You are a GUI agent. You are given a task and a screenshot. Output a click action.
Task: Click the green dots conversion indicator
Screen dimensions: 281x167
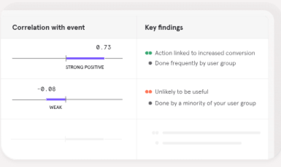[148, 53]
